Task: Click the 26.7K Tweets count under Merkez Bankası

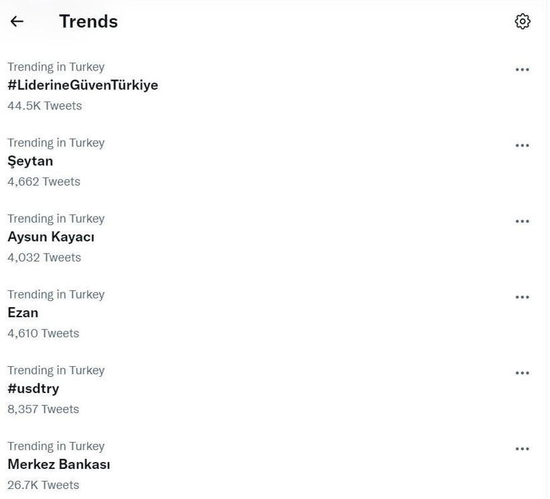Action: (44, 484)
